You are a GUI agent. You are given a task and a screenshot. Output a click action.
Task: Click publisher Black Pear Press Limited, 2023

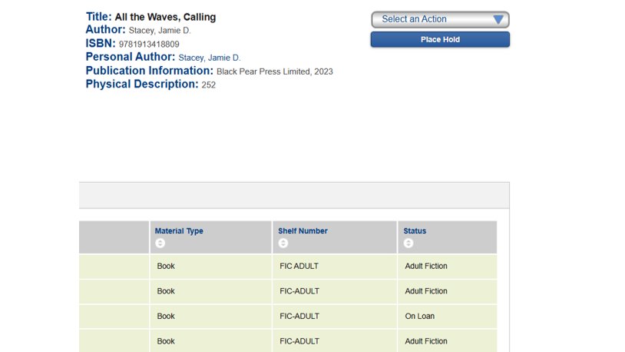[x=275, y=71]
